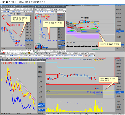125x115 pixels.
Task: Click the search magnifier next to code 005930
Action: [x=21, y=53]
